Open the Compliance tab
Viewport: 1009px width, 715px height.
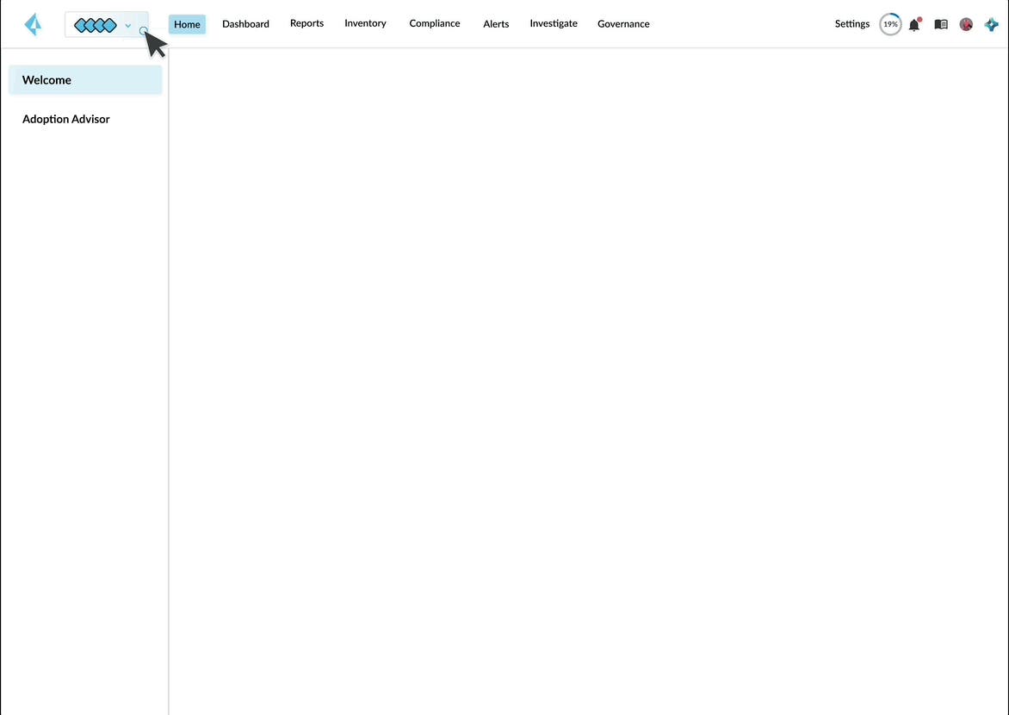[x=435, y=23]
